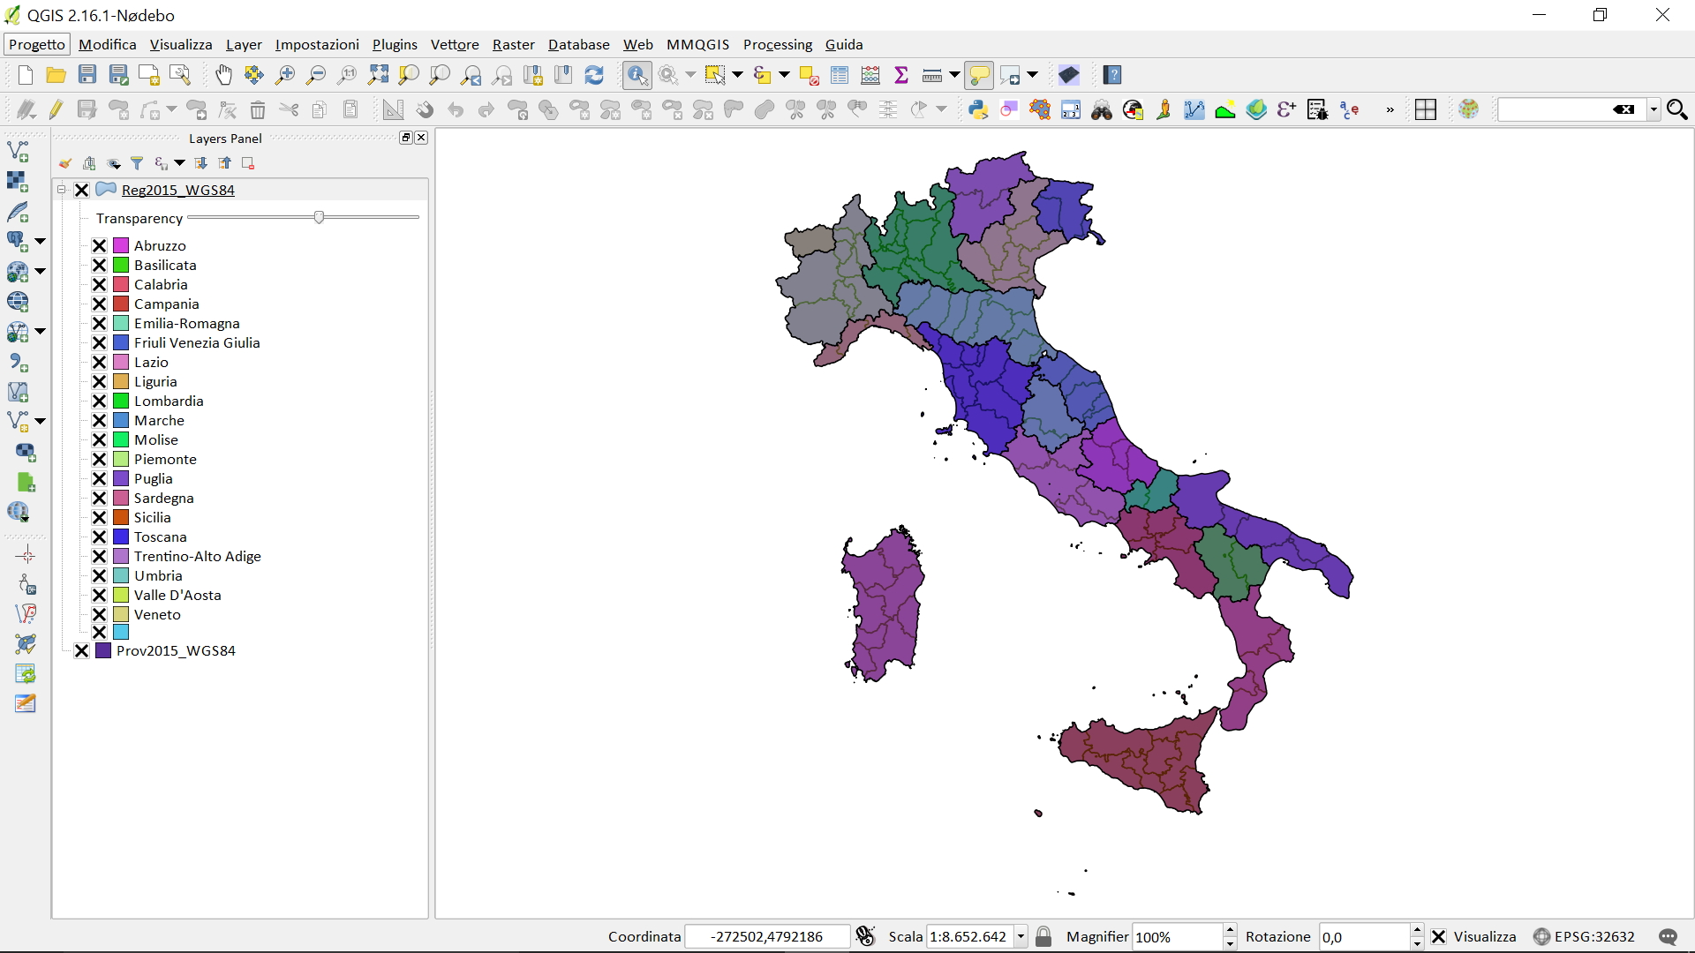Click the EPSG:32632 CRS button
Screen dimensions: 1695x953
pos(1585,937)
